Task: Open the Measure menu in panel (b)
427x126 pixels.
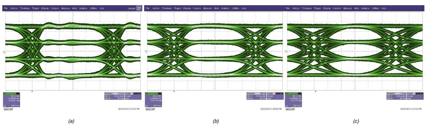Action: (207, 8)
